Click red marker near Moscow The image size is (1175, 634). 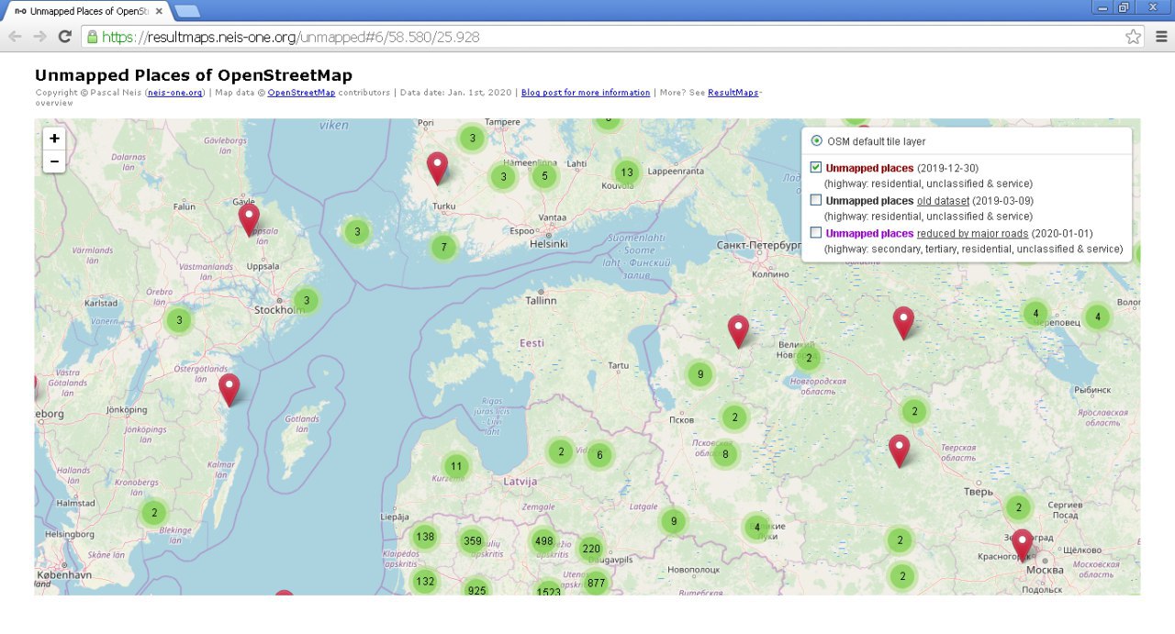tap(1022, 545)
